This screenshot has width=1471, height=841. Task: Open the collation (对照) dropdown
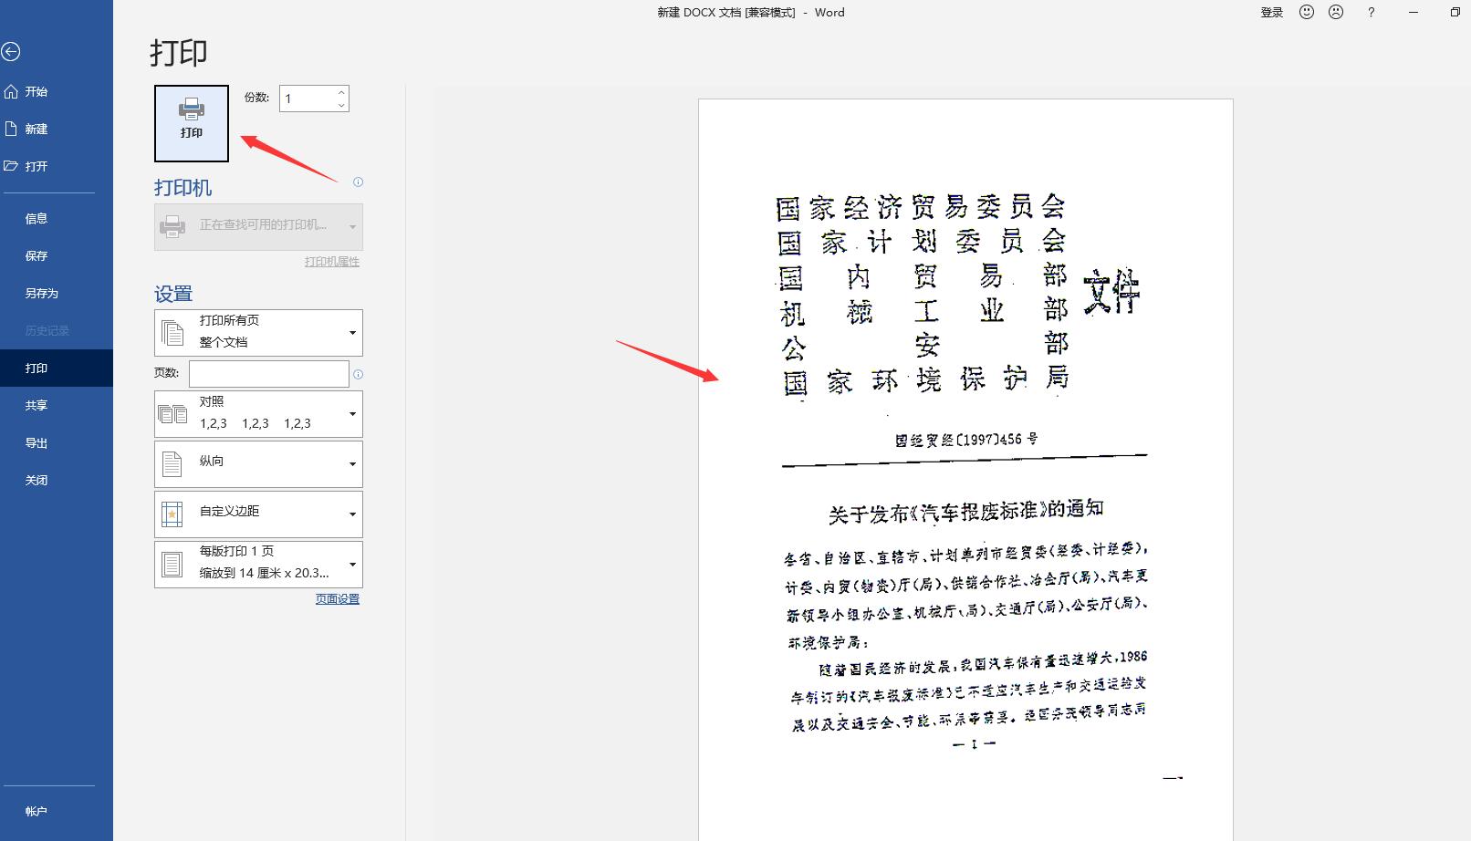pyautogui.click(x=258, y=413)
